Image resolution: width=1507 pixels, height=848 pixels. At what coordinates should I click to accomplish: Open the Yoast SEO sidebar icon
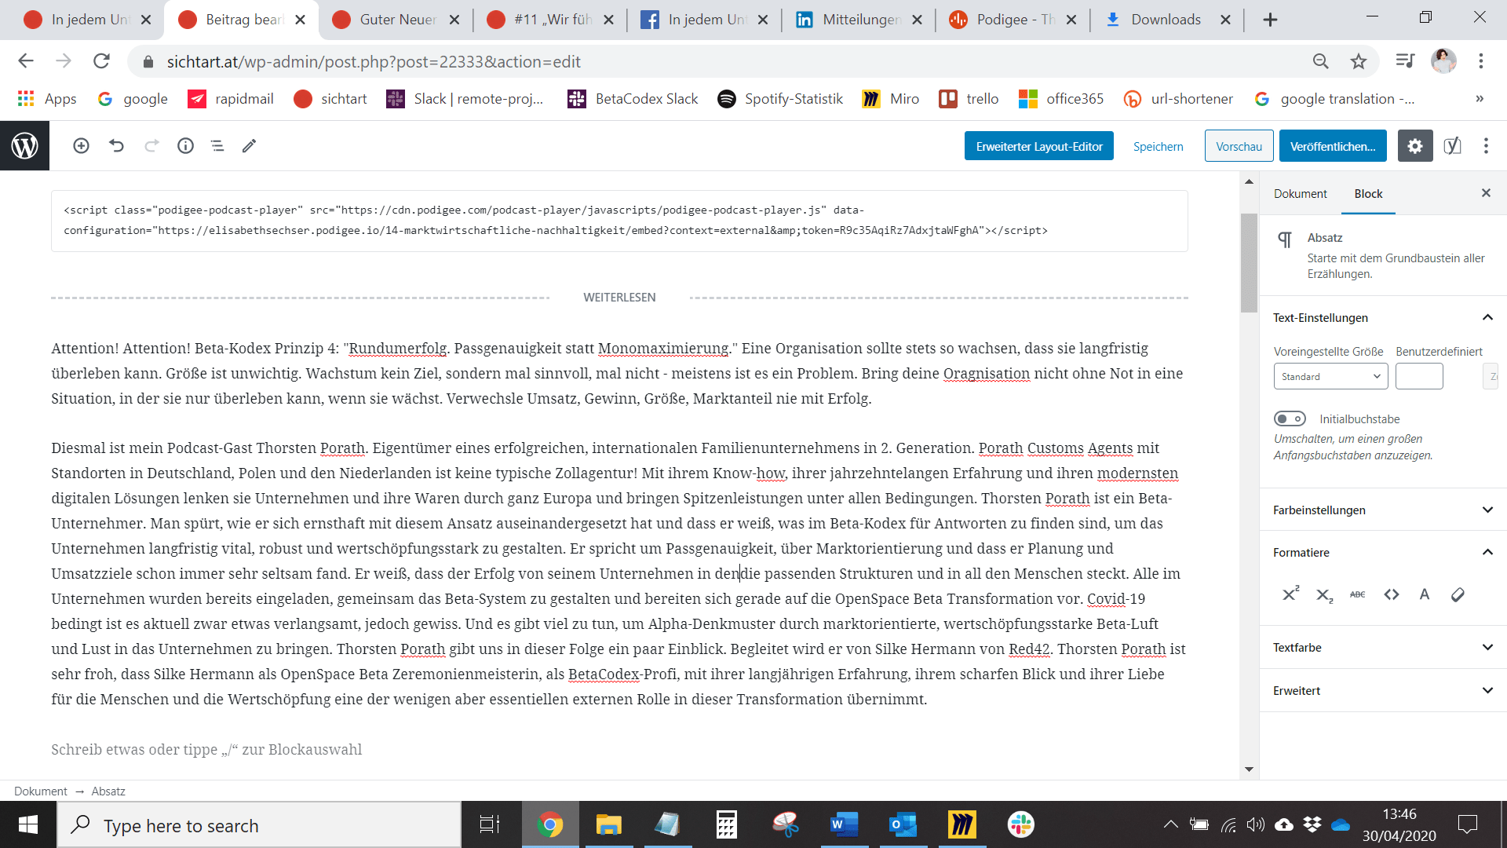pos(1452,146)
